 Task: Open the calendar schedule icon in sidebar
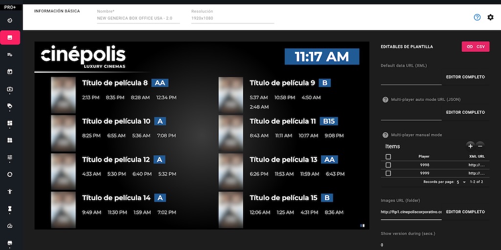click(x=10, y=72)
